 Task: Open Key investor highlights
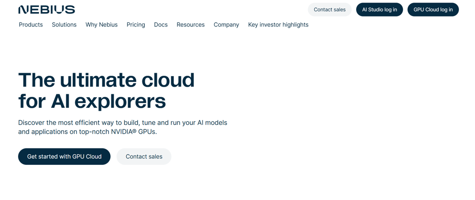point(278,25)
